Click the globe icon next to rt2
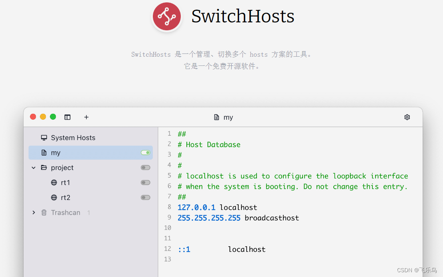This screenshot has height=277, width=443. coord(54,197)
